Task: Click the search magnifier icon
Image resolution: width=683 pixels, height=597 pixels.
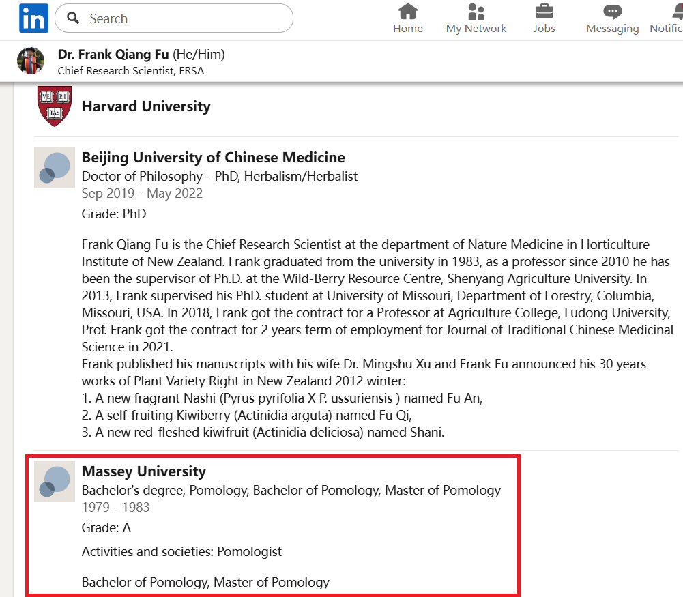Action: 73,18
